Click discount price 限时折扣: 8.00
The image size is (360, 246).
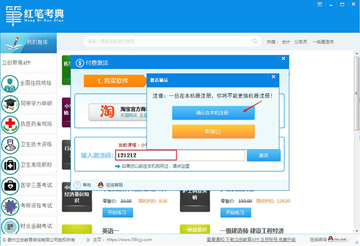point(152,201)
